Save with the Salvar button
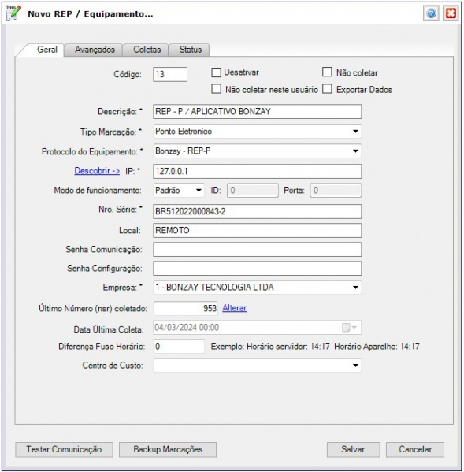The image size is (464, 472). (x=353, y=449)
